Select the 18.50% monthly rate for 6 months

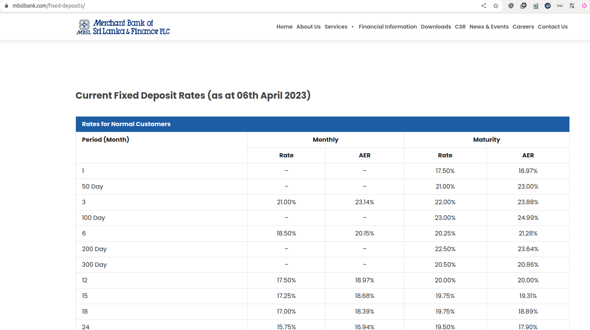click(286, 234)
